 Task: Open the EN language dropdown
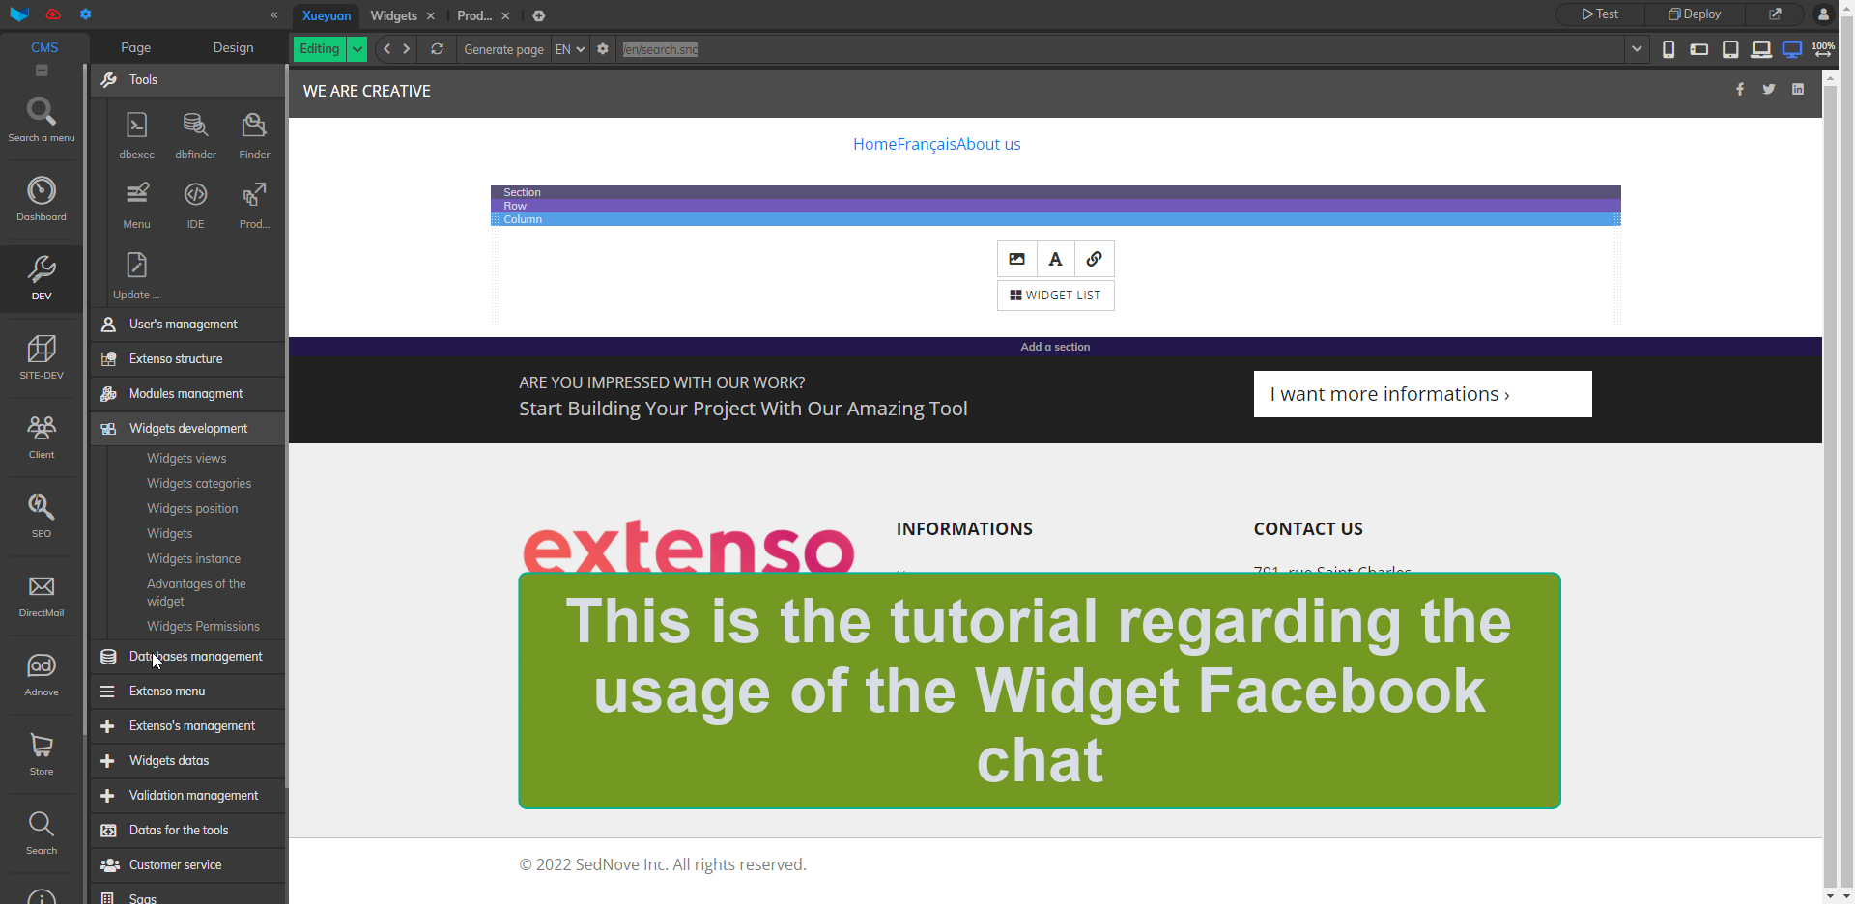tap(570, 49)
